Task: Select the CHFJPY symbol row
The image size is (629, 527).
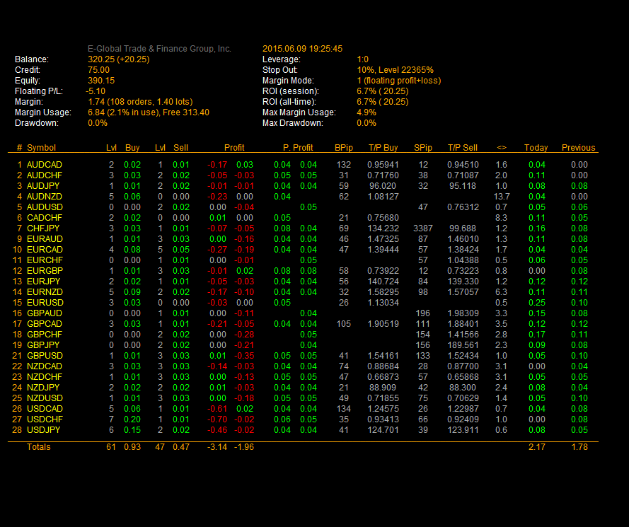Action: (44, 228)
